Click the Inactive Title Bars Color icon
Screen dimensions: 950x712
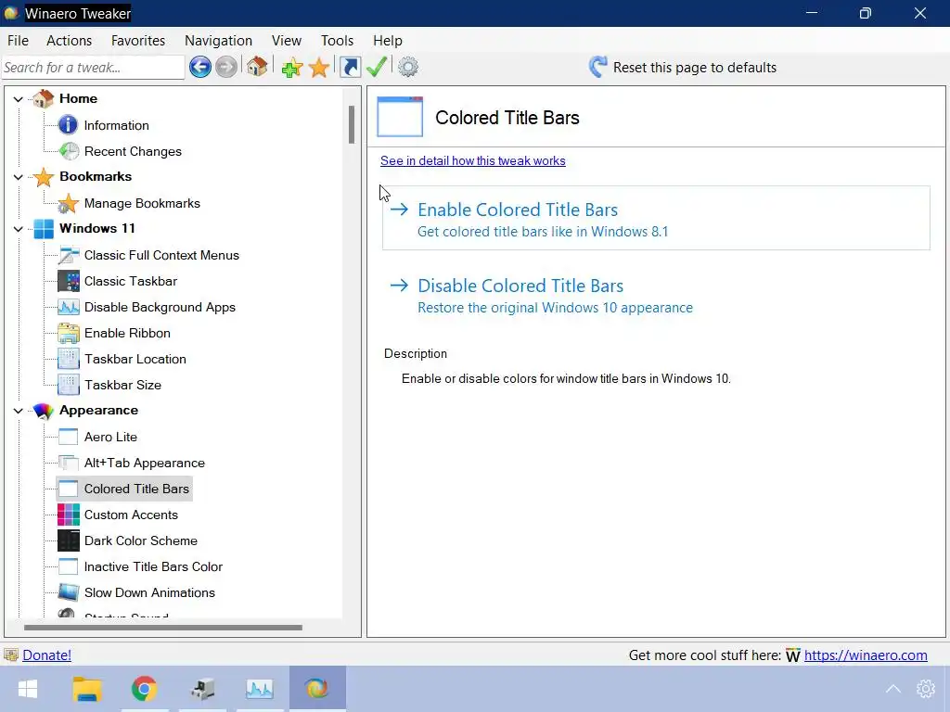[69, 566]
